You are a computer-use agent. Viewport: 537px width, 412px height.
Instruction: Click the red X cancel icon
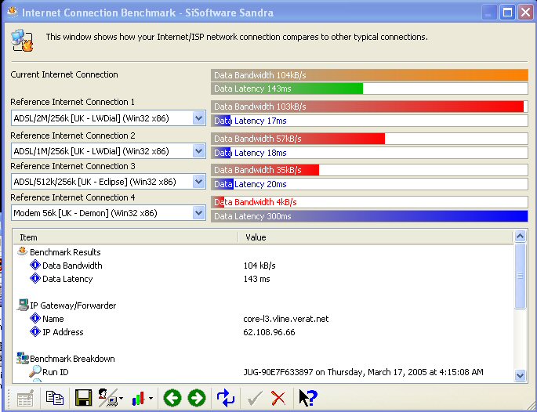coord(278,399)
